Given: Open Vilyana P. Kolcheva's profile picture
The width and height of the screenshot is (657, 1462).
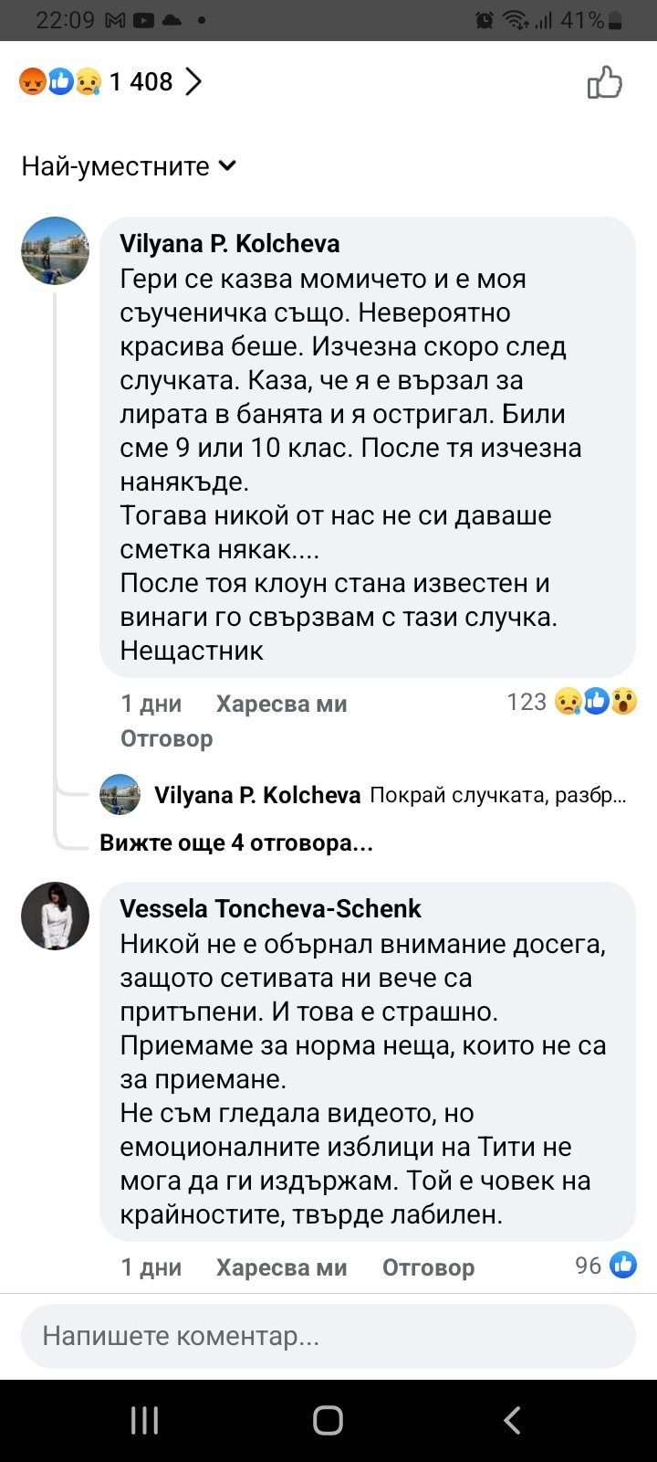Looking at the screenshot, I should click(55, 250).
